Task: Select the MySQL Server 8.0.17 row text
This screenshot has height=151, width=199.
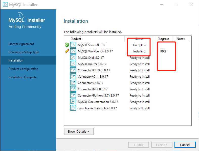Action: pos(92,45)
